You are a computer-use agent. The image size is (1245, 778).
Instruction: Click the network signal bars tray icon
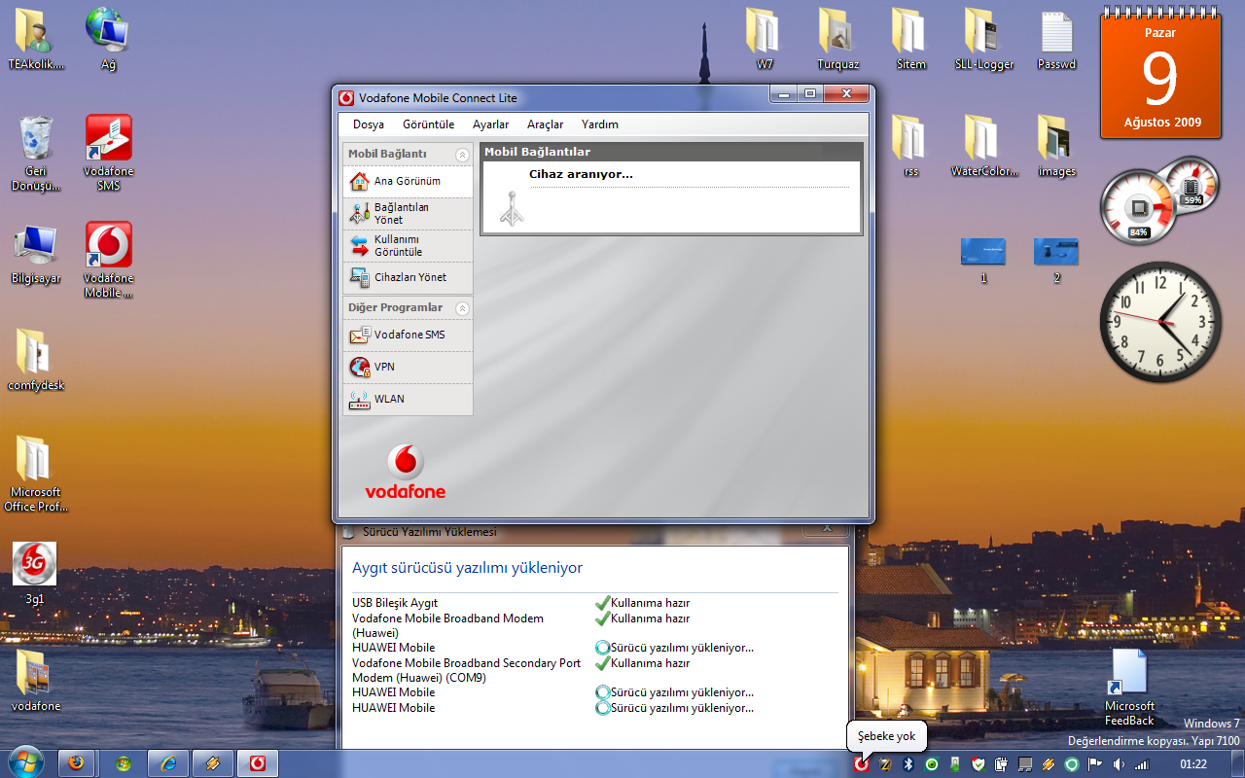(x=1142, y=764)
